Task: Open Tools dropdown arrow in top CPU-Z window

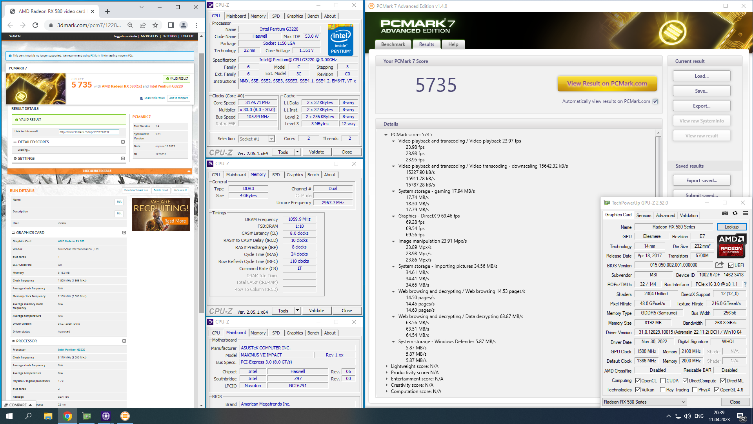Action: click(x=297, y=152)
